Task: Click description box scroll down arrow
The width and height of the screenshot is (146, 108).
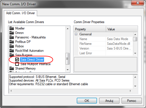Action: point(135,86)
